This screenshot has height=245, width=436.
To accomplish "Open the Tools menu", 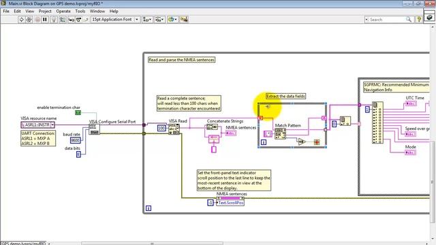I will [x=80, y=11].
